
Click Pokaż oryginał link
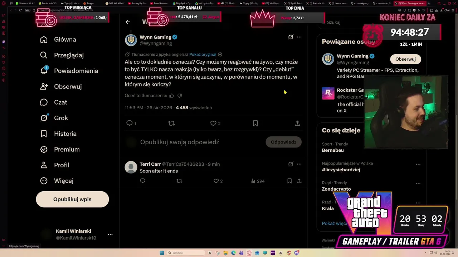(x=203, y=55)
